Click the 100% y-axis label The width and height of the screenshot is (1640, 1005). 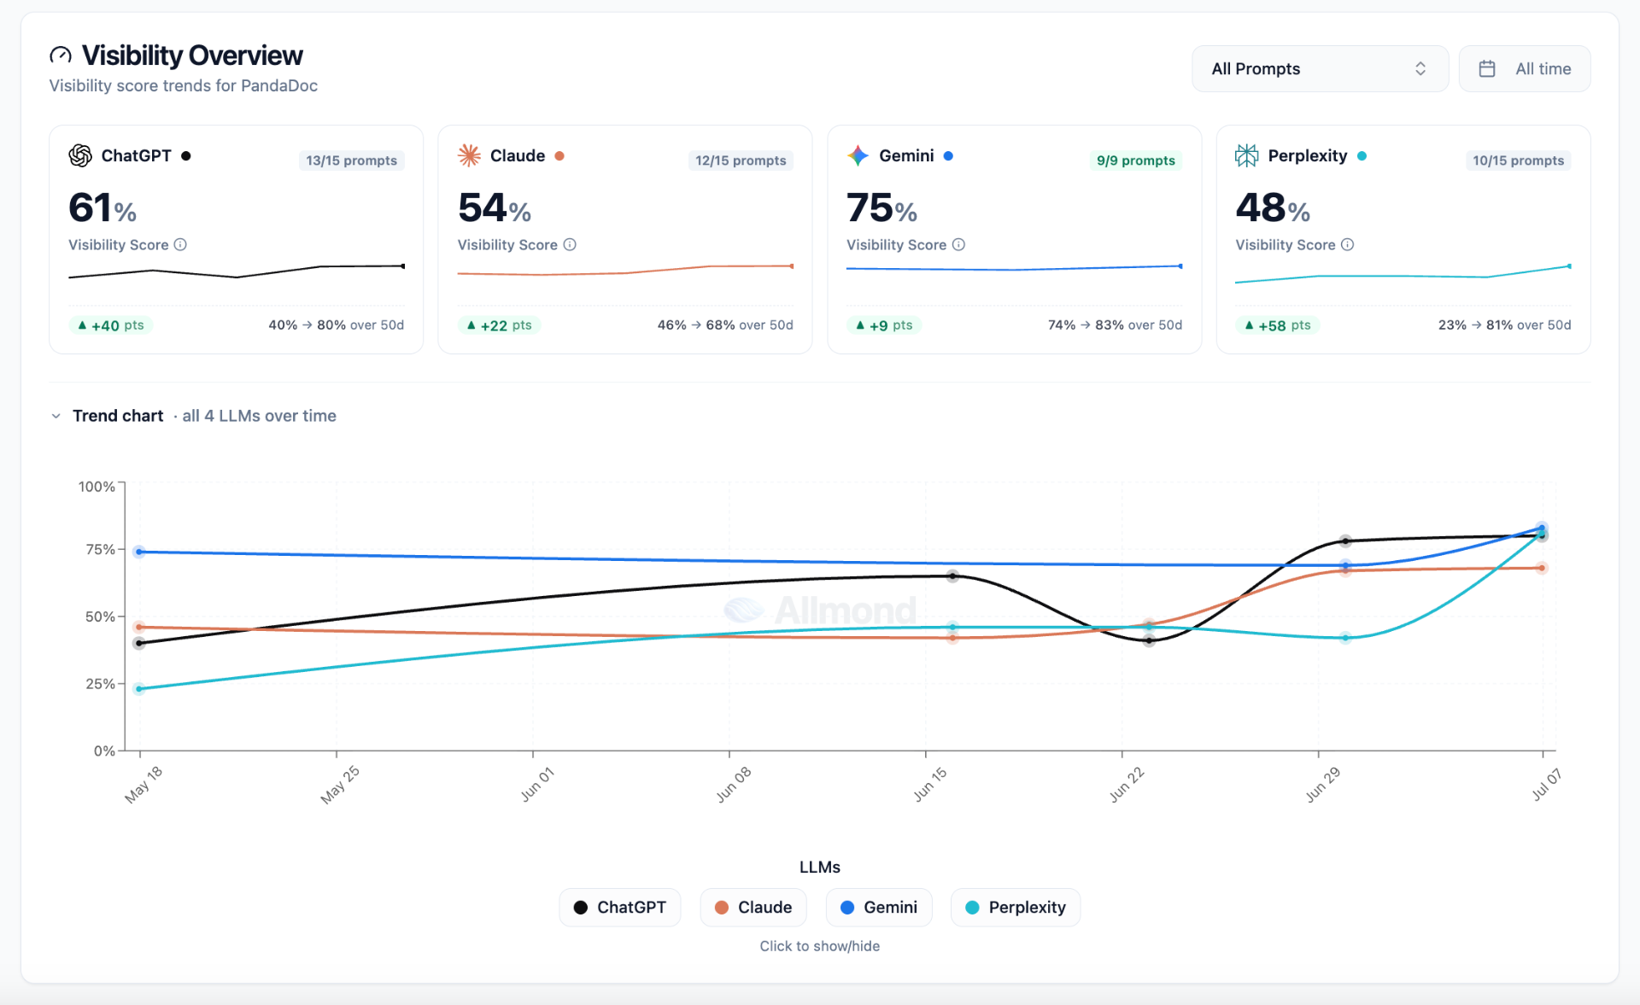pyautogui.click(x=97, y=487)
